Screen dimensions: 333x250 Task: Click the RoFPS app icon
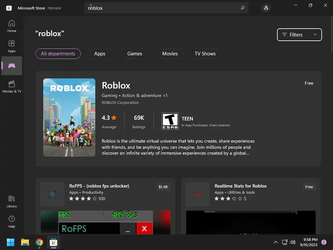pos(52,194)
